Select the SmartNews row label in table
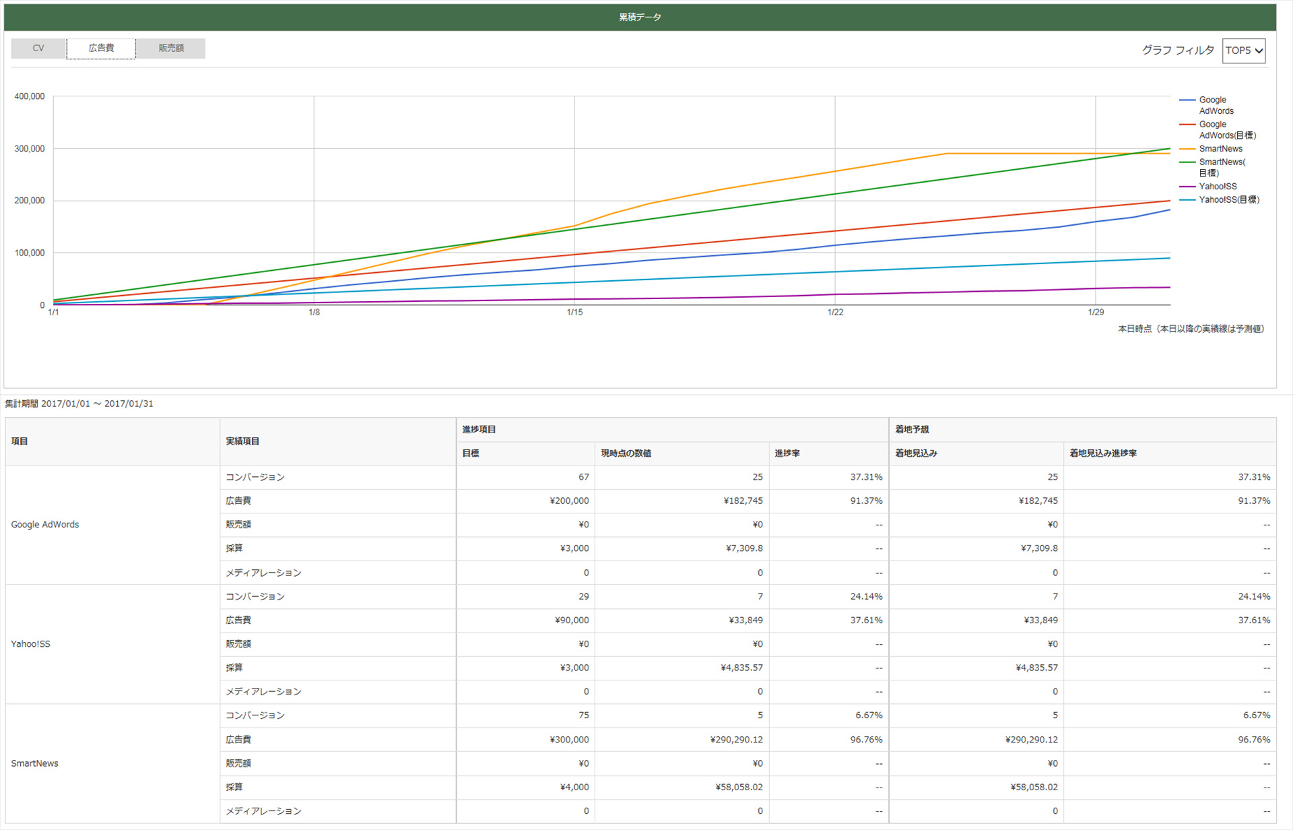This screenshot has height=830, width=1293. click(35, 763)
